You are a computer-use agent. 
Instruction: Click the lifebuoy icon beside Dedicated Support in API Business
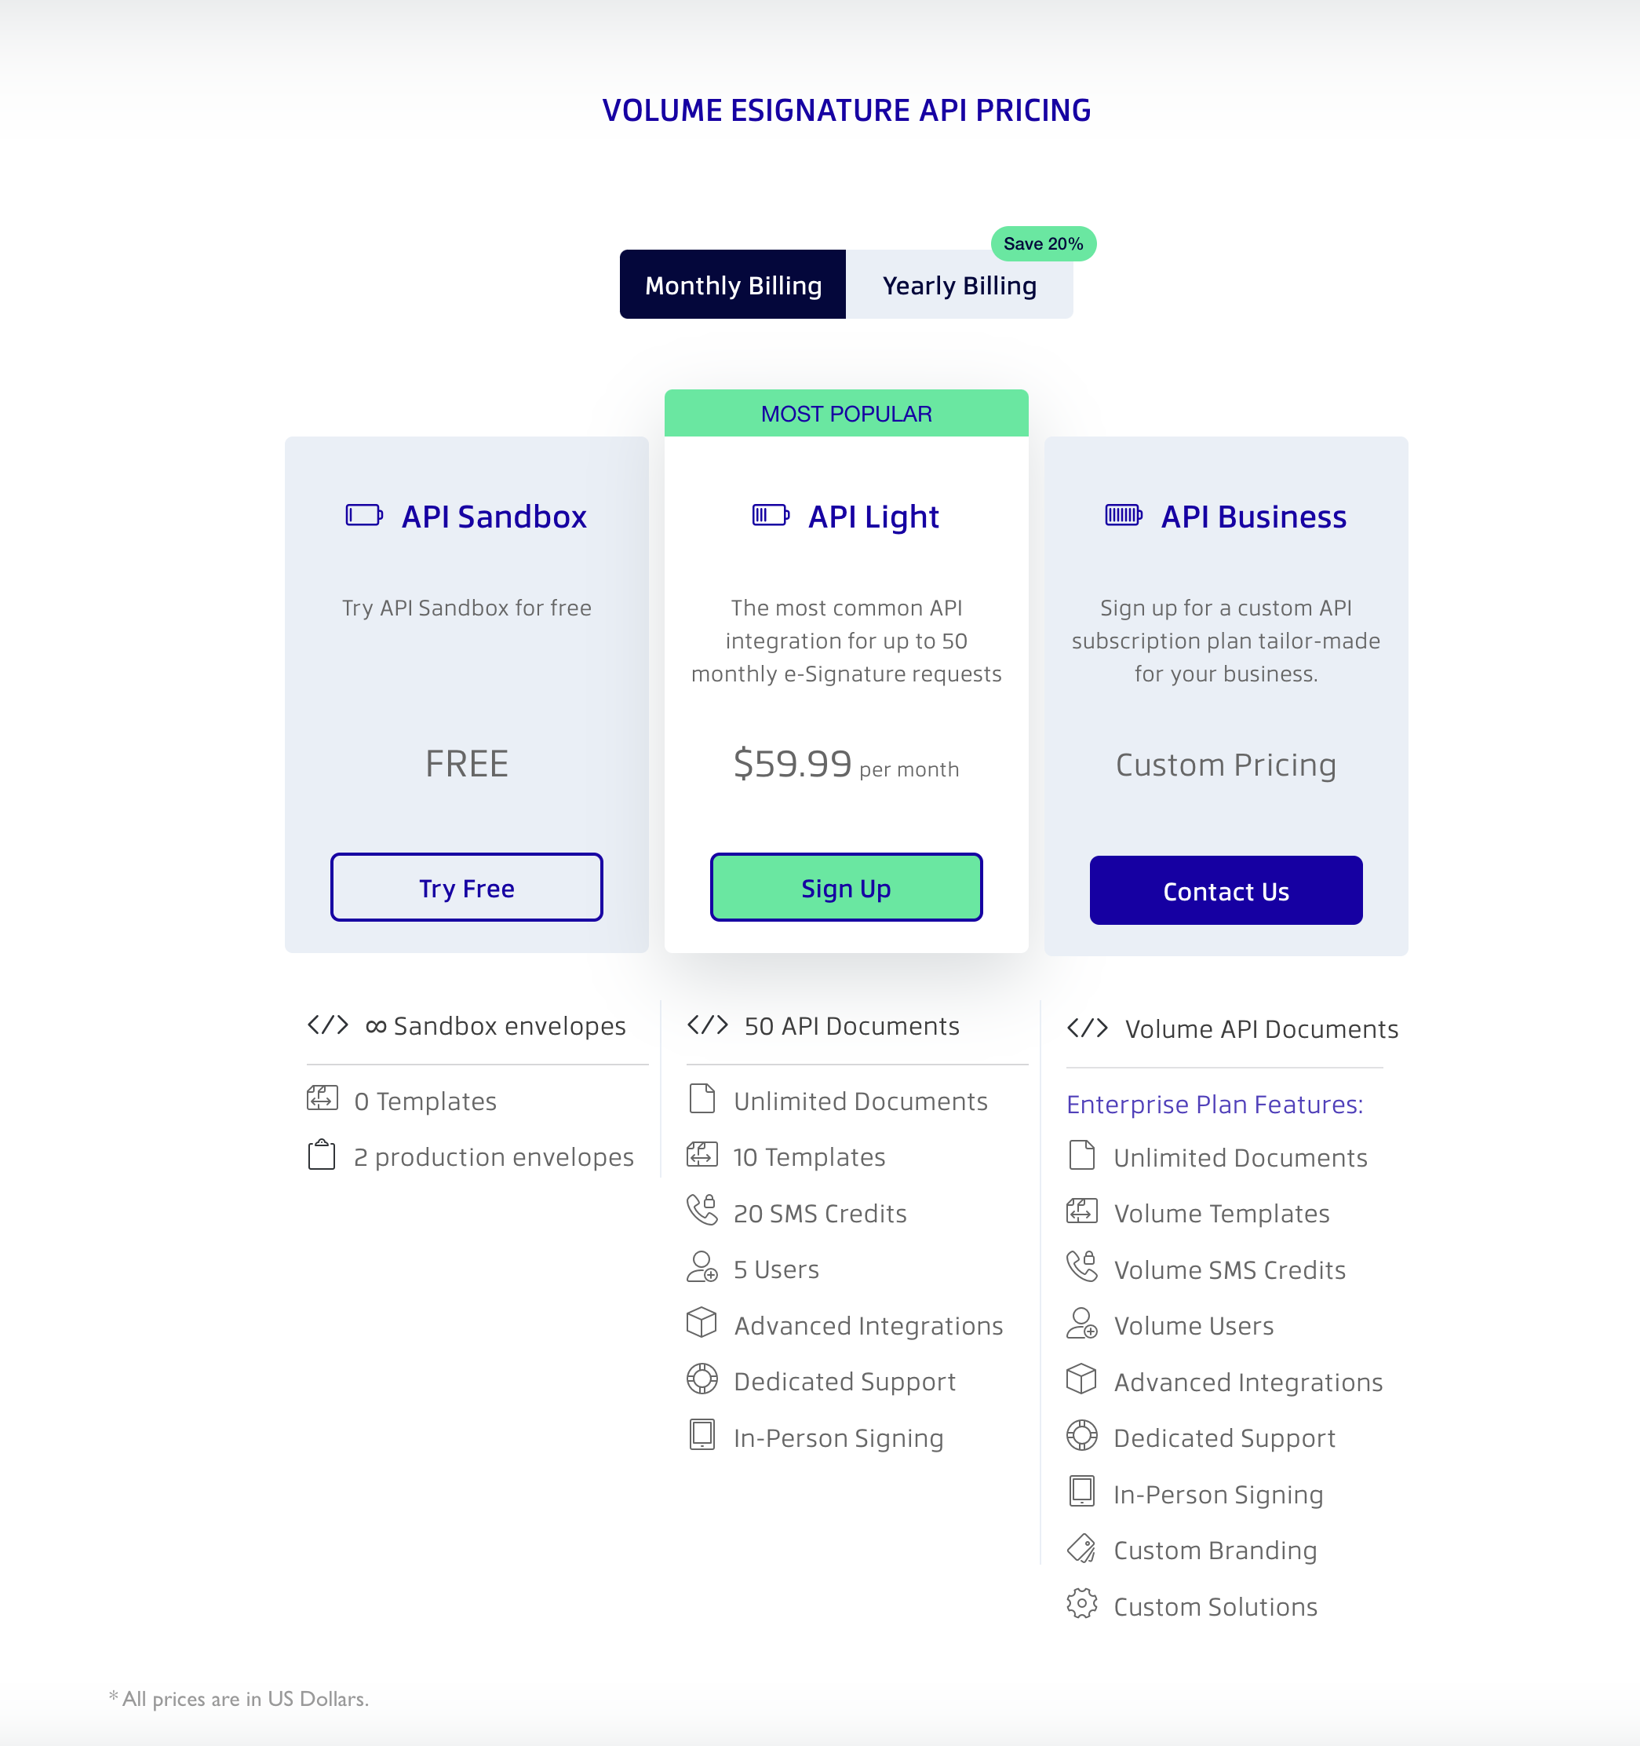1081,1435
